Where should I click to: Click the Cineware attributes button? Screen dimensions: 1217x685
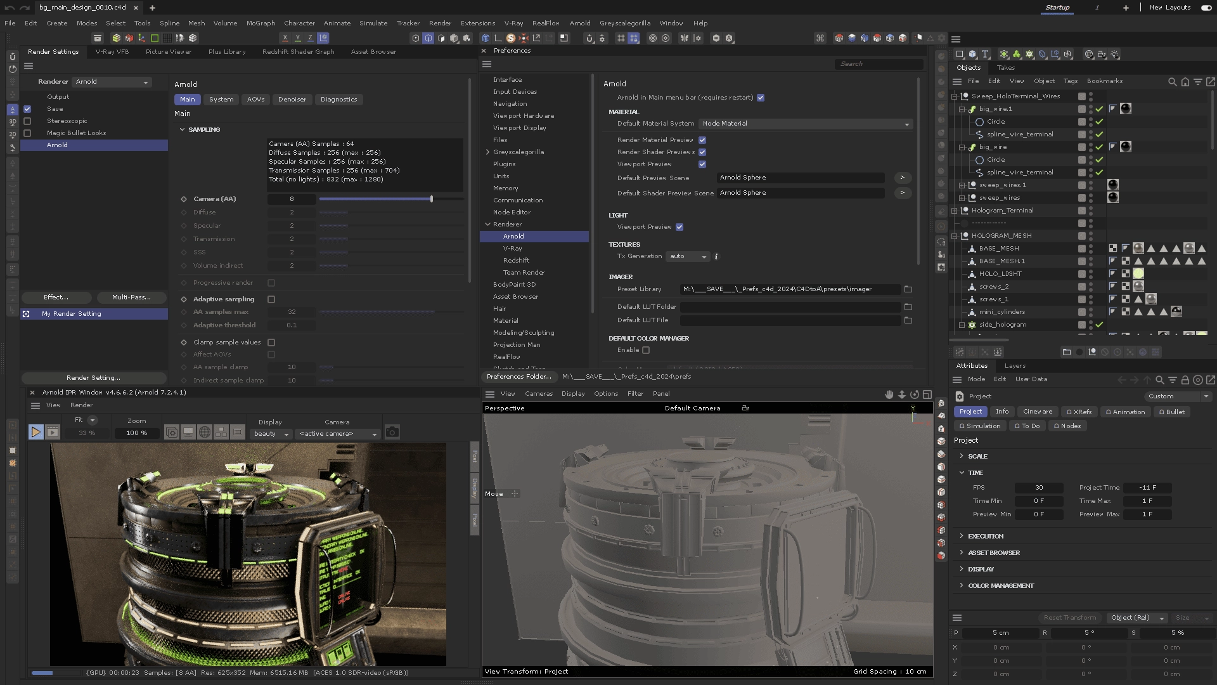[1038, 412]
